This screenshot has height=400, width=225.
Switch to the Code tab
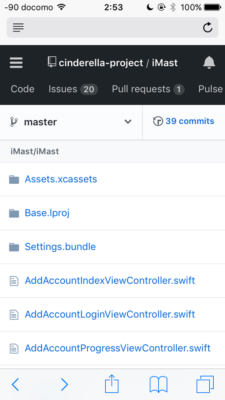coord(22,89)
